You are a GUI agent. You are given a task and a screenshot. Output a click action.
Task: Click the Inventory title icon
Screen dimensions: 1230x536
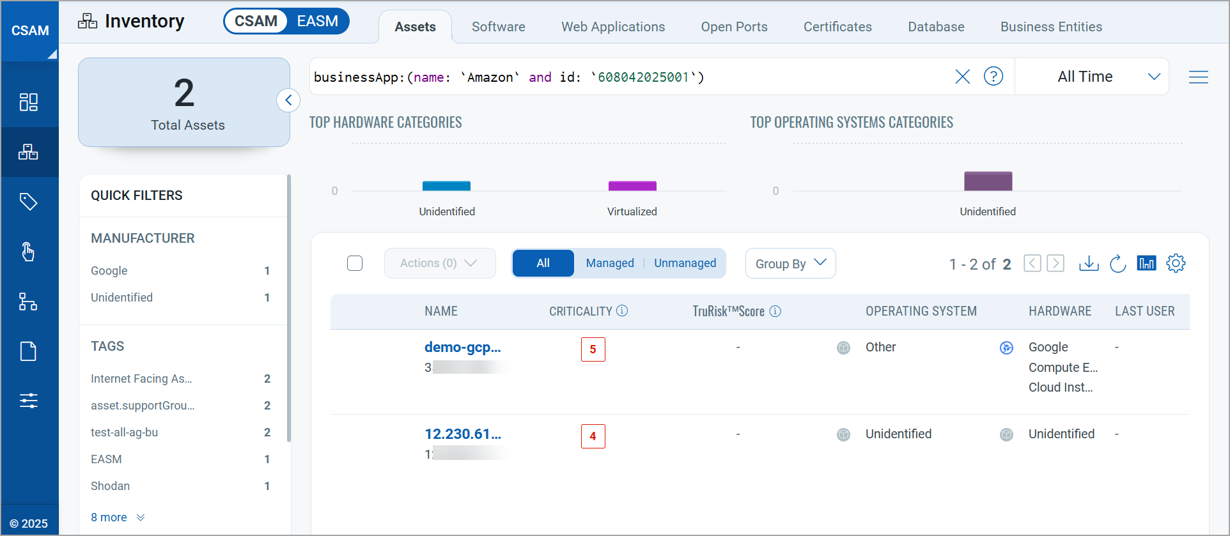point(88,22)
